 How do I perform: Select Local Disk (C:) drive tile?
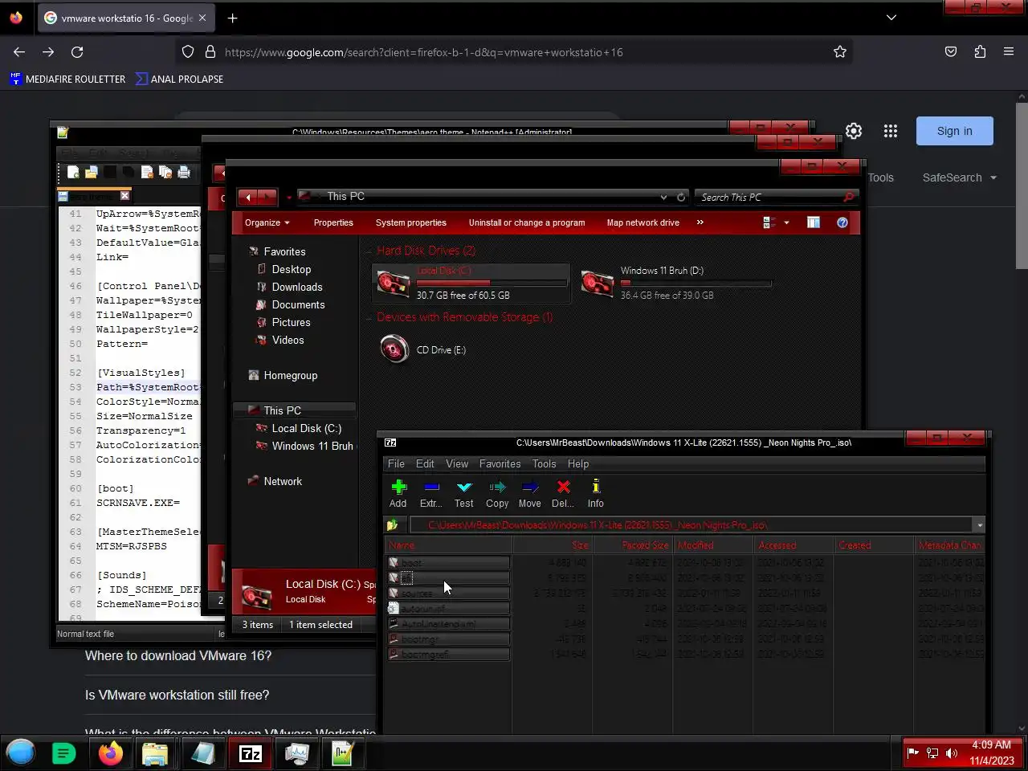click(471, 283)
